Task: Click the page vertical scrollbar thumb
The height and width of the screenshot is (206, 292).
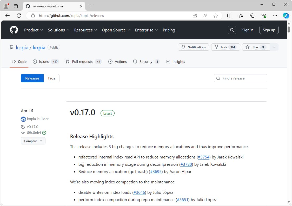Action: [289, 29]
